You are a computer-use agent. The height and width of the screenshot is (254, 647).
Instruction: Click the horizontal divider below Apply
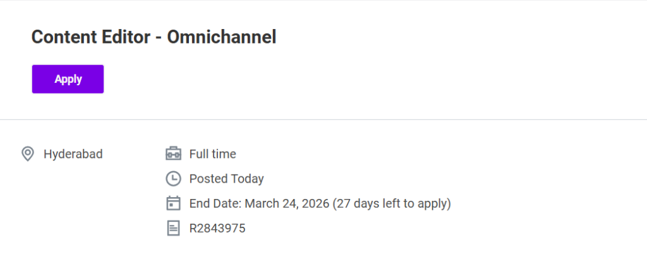point(323,119)
